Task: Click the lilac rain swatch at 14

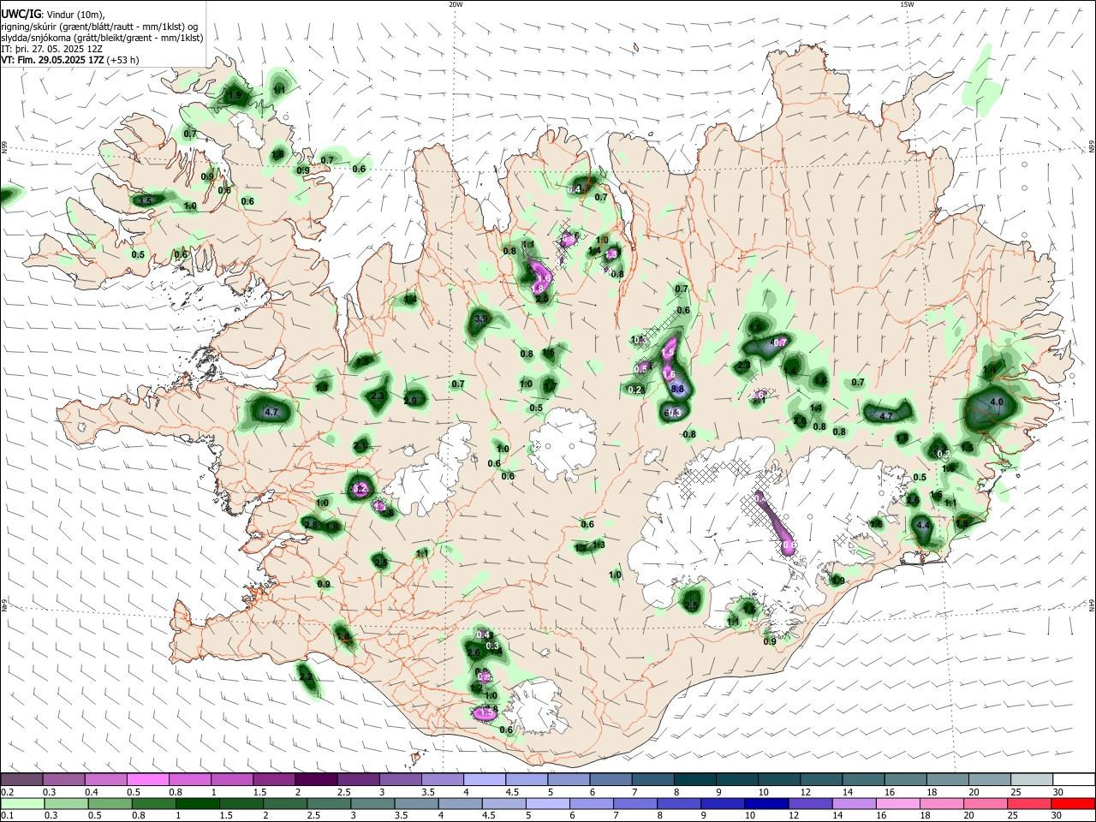Action: pyautogui.click(x=854, y=804)
